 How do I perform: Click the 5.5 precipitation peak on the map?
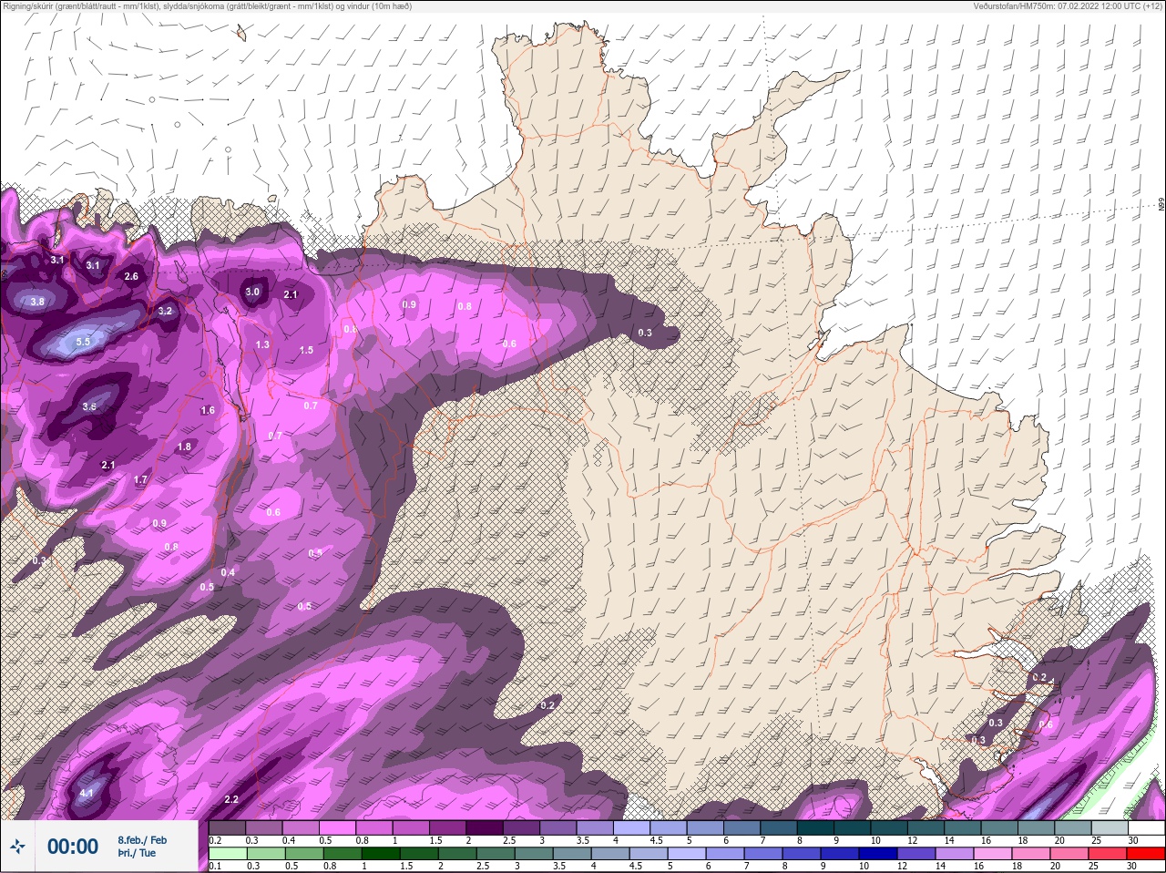pos(83,342)
